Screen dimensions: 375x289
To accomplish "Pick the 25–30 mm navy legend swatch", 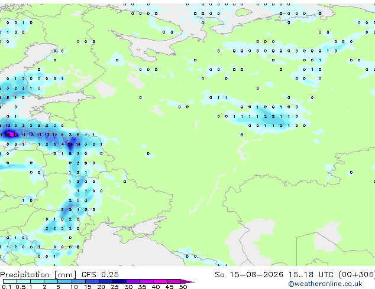I will click(x=119, y=281).
